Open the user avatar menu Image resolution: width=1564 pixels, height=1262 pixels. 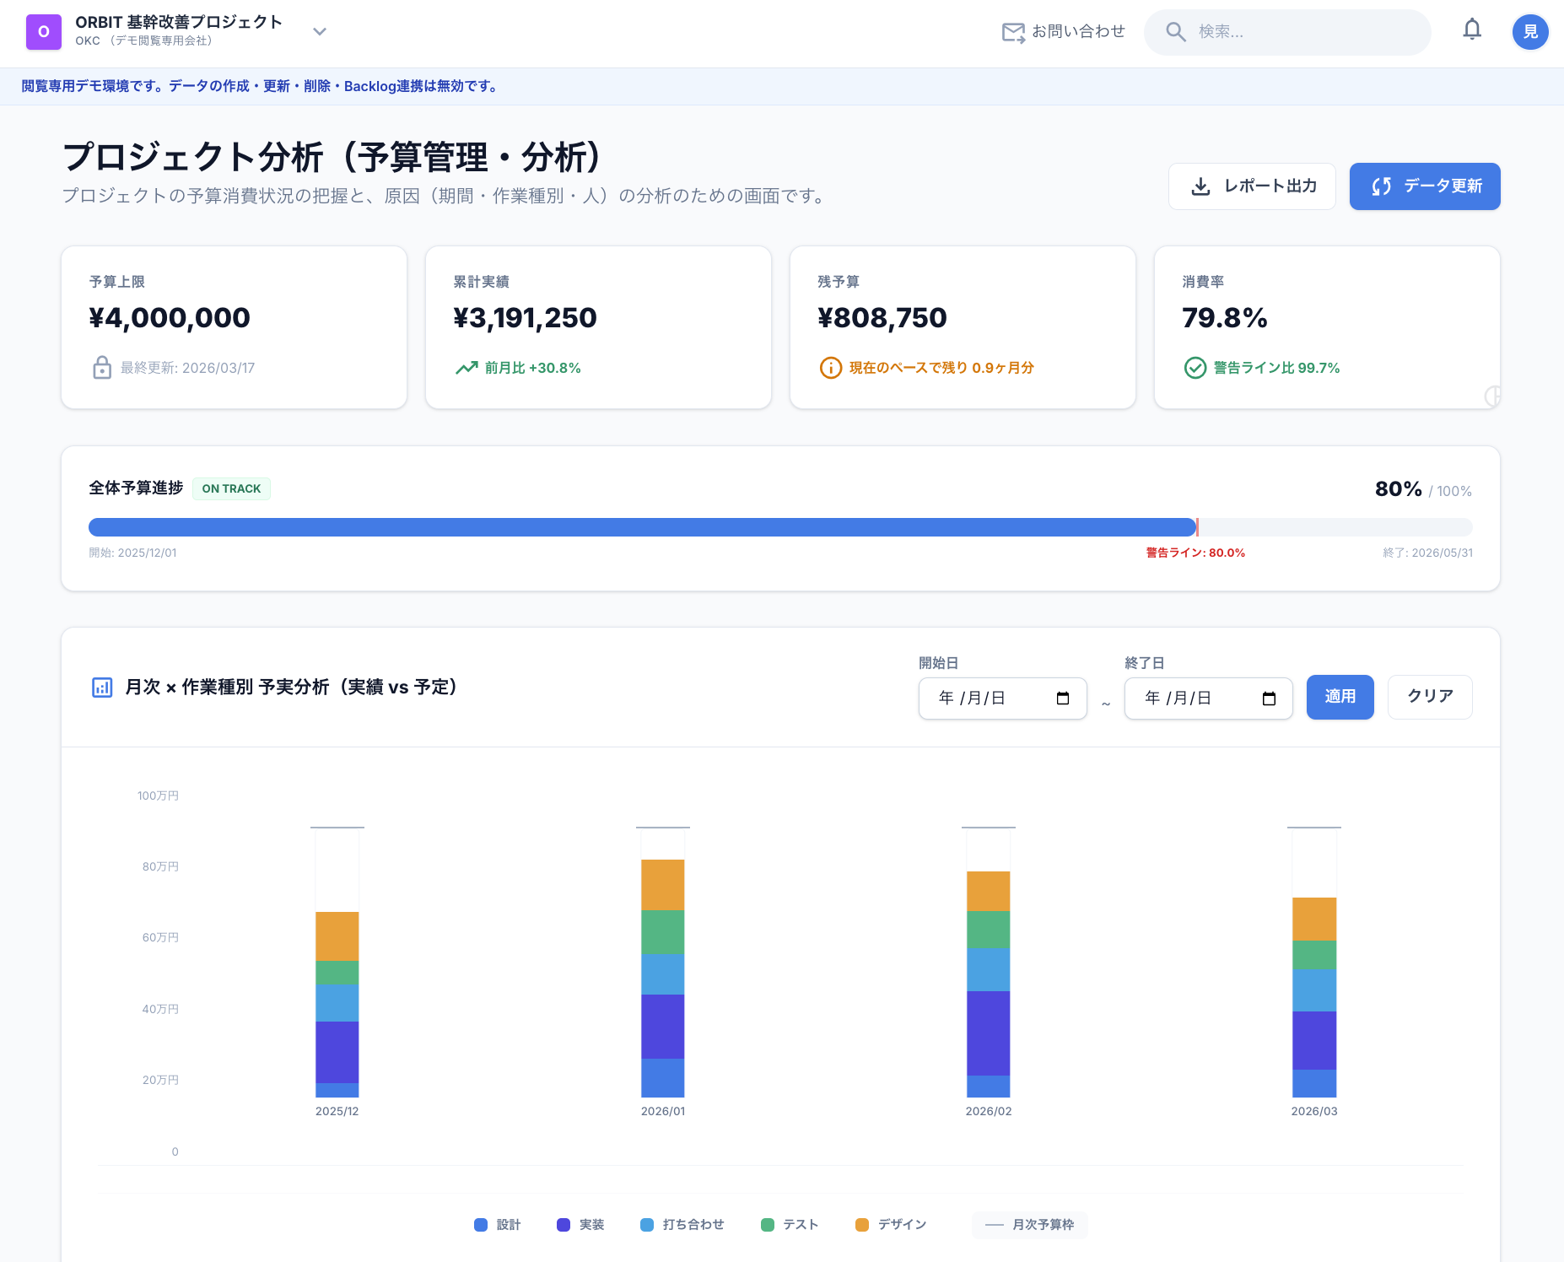click(1529, 32)
